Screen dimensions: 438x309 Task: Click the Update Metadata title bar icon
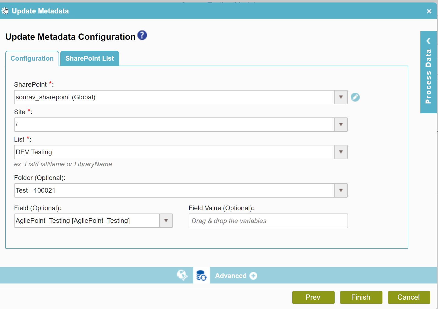tap(5, 11)
